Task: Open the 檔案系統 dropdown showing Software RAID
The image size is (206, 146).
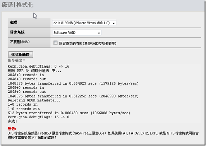Action: tap(77, 33)
